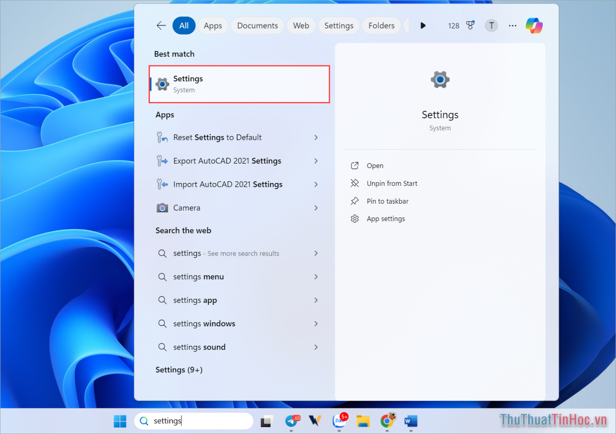Image resolution: width=616 pixels, height=434 pixels.
Task: Switch to the Documents filter tab
Action: [257, 25]
